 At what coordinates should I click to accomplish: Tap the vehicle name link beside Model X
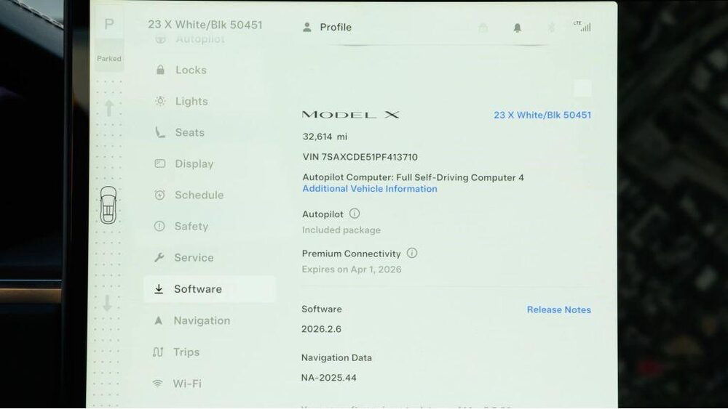pos(542,115)
